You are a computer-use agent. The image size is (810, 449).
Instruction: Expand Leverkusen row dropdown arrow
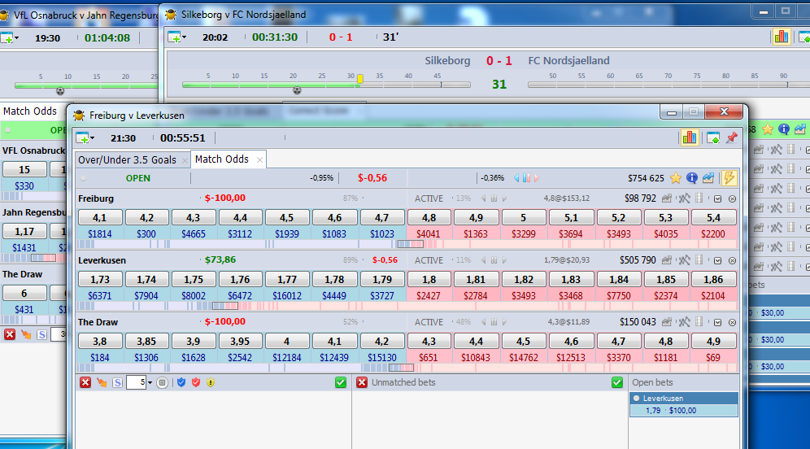(717, 260)
